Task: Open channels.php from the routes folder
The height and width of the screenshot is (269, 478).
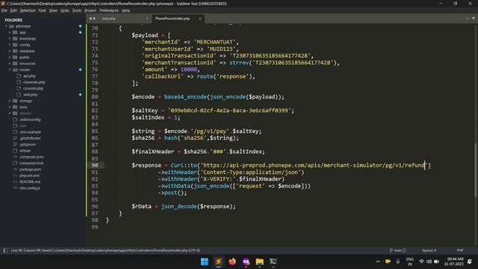Action: coord(34,82)
